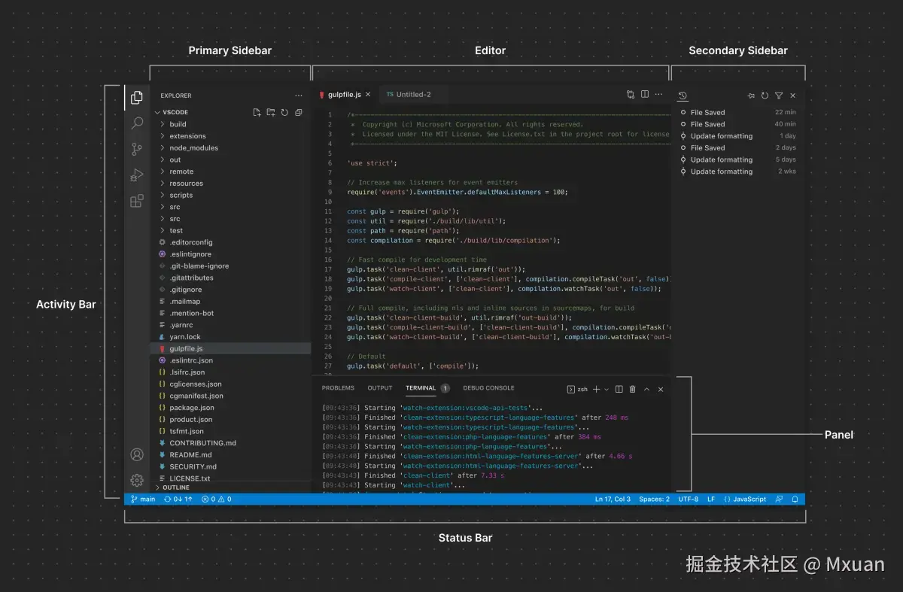
Task: Change encoding via UTF-8 status item
Action: pos(688,499)
